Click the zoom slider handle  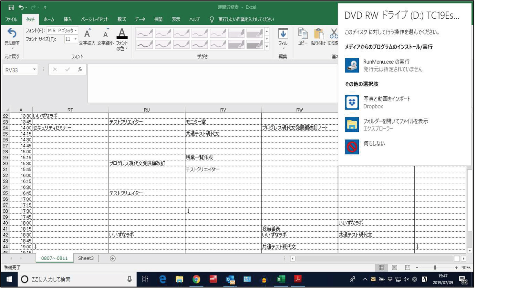pyautogui.click(x=435, y=268)
